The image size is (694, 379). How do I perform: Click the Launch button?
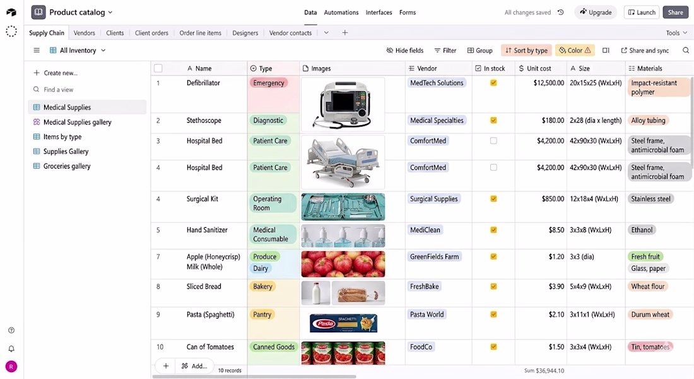pos(642,13)
